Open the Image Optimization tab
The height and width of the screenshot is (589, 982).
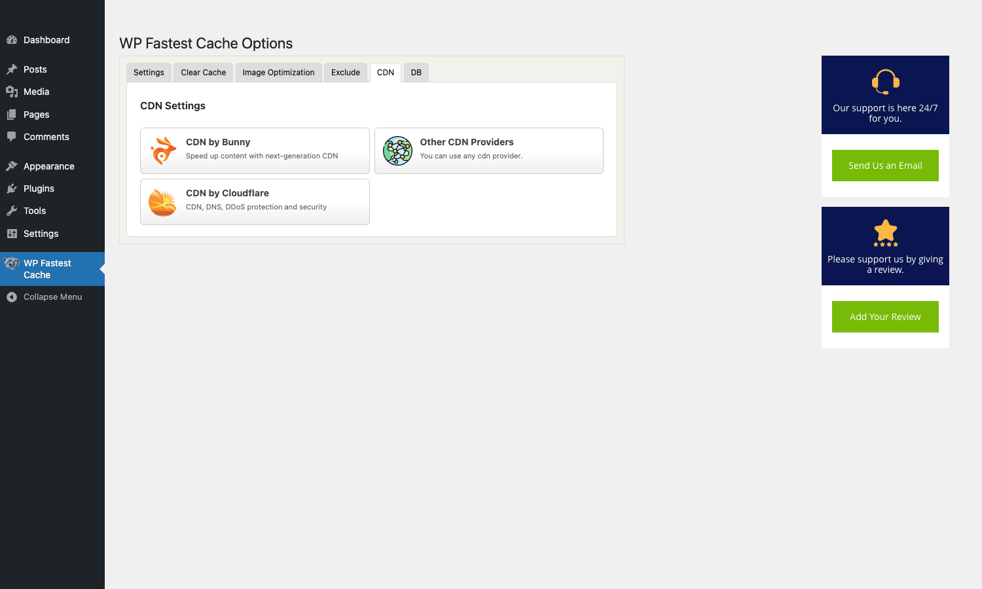pos(278,73)
